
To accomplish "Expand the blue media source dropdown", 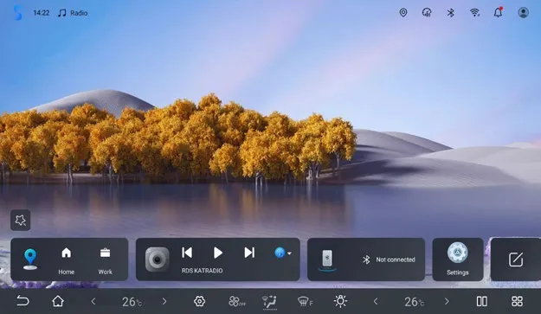I will pos(283,253).
